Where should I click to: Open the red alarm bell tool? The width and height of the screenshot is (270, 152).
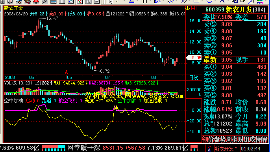click(36, 2)
